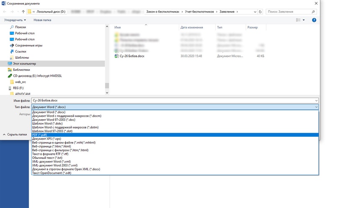Click Скрыть папки to collapse folder pane

click(16, 135)
